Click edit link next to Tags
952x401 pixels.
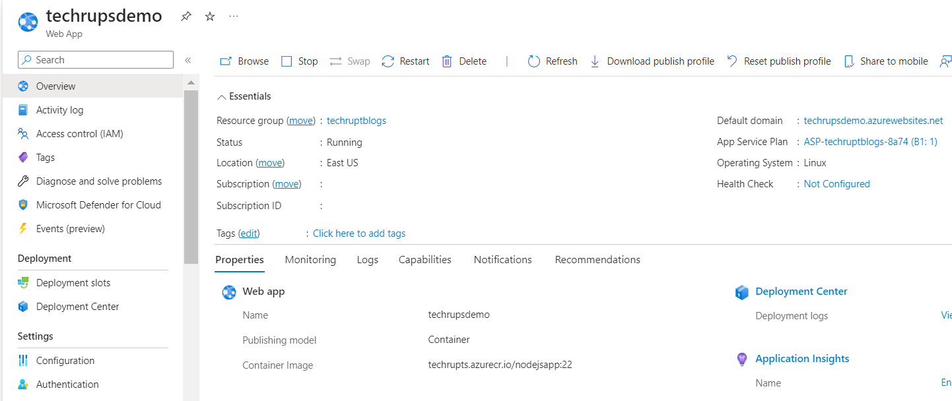click(x=249, y=233)
